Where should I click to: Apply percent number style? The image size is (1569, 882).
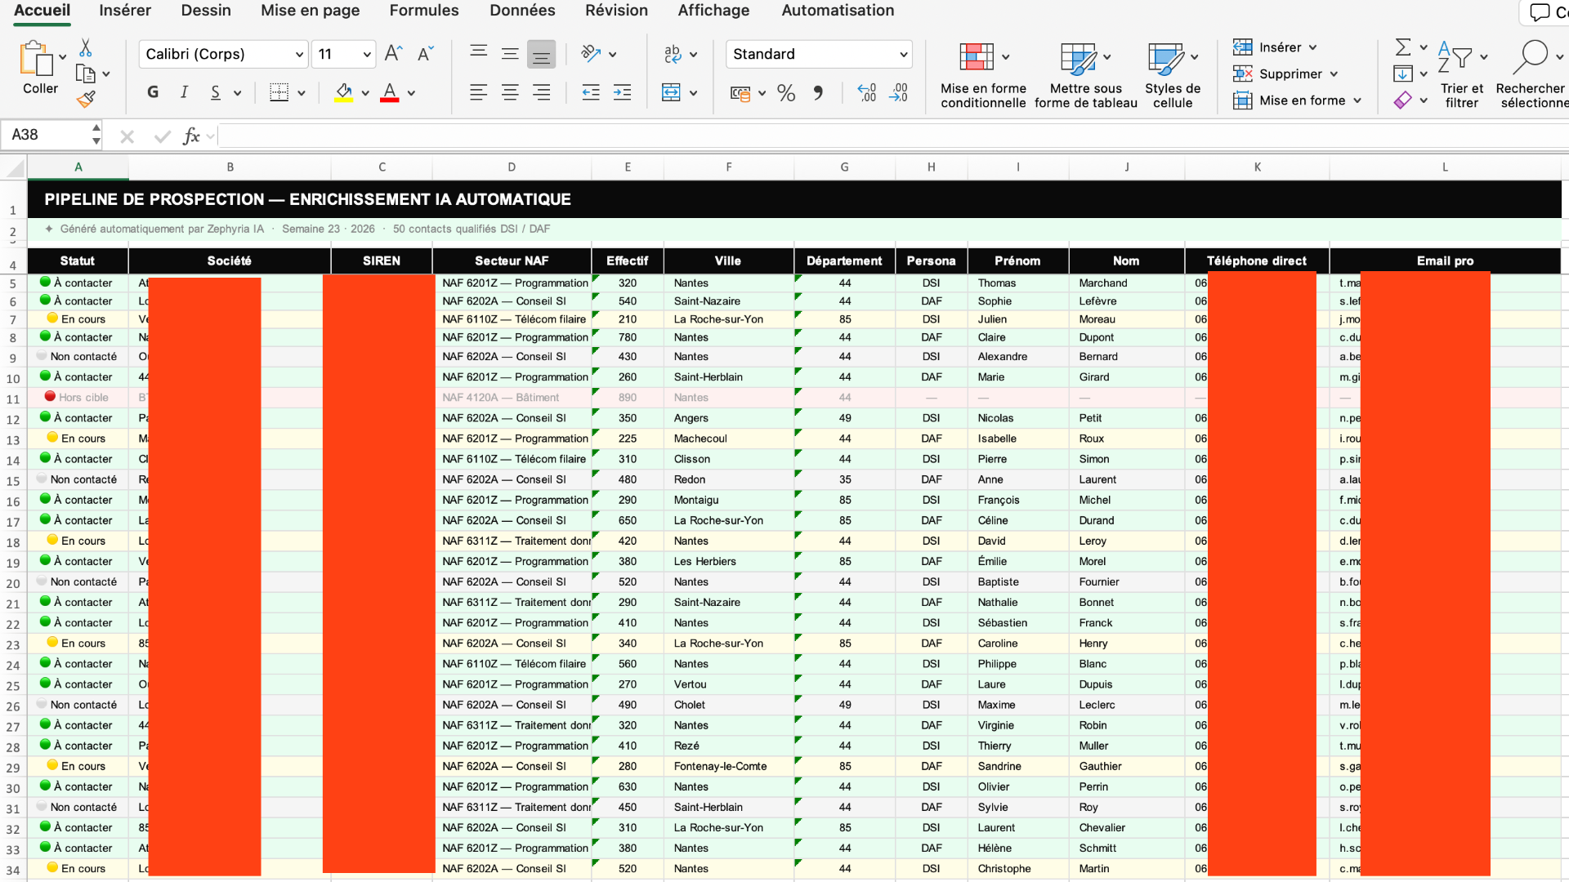pyautogui.click(x=786, y=92)
